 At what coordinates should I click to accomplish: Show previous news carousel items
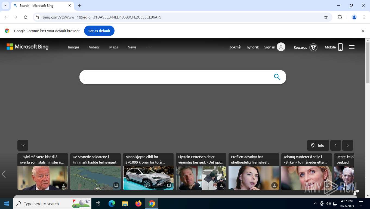tap(336, 145)
